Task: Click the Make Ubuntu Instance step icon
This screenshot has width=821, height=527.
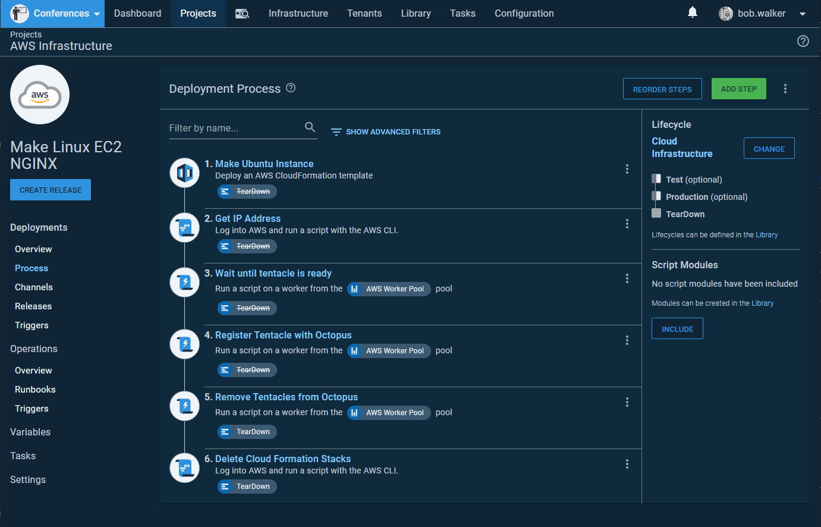Action: click(x=185, y=173)
